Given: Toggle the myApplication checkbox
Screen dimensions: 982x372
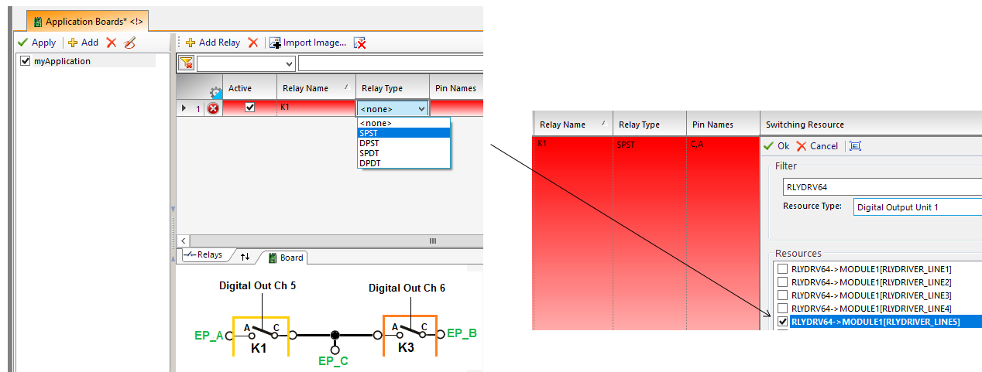Looking at the screenshot, I should point(26,61).
